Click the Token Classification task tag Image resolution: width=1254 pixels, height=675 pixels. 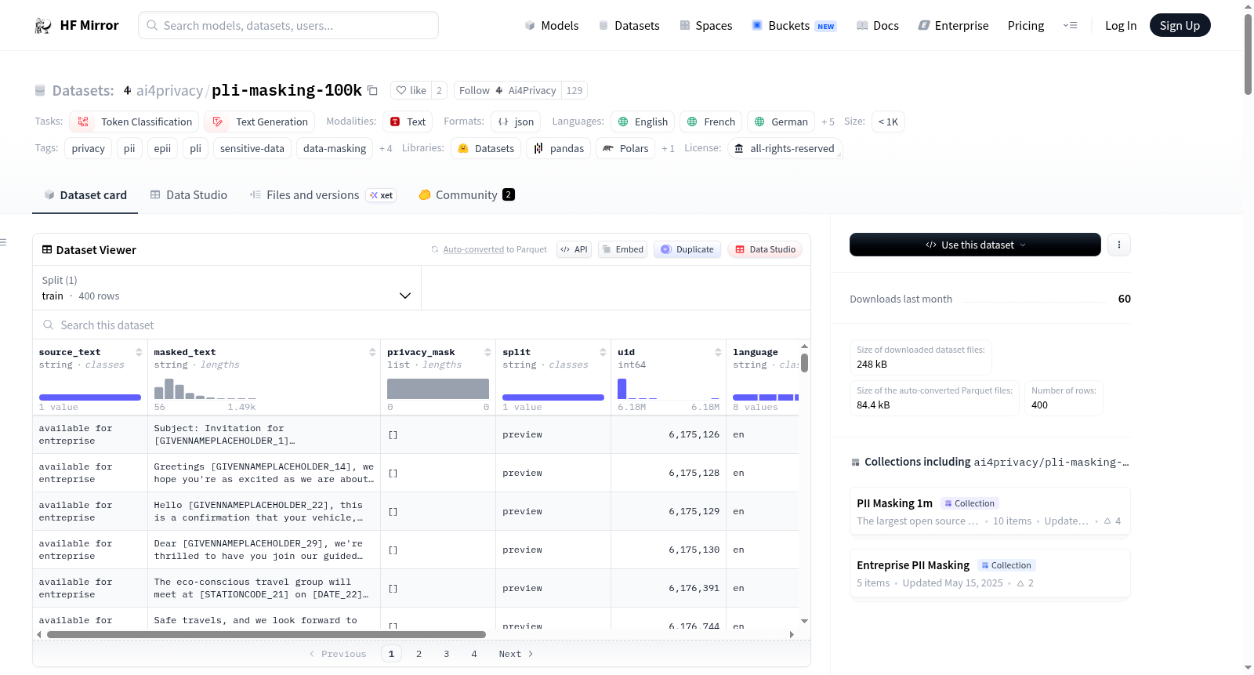click(x=134, y=122)
